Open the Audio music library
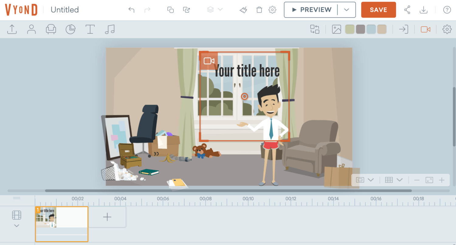The width and height of the screenshot is (456, 245). coord(109,29)
